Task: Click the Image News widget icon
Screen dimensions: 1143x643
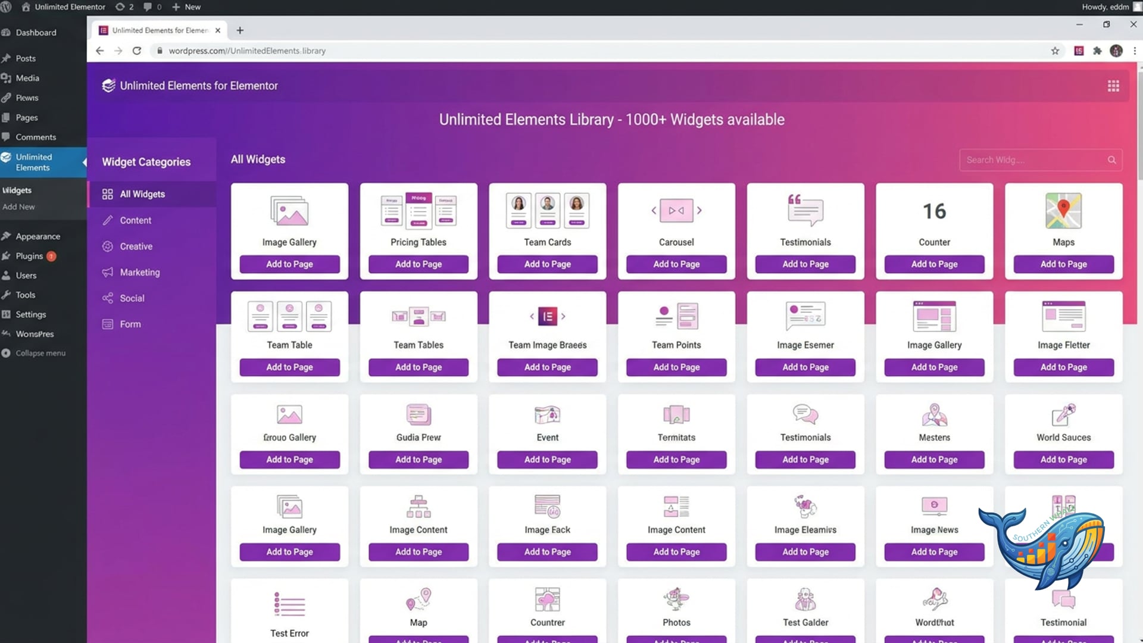Action: (x=934, y=506)
